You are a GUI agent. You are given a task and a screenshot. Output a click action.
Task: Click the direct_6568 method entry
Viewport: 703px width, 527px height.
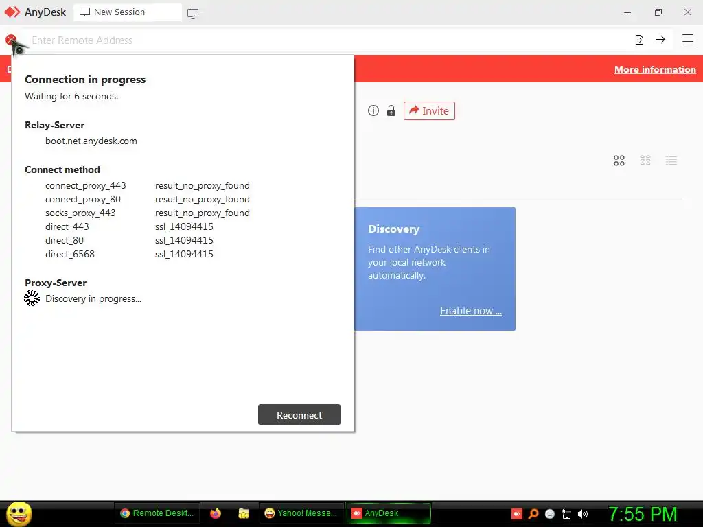click(x=70, y=254)
